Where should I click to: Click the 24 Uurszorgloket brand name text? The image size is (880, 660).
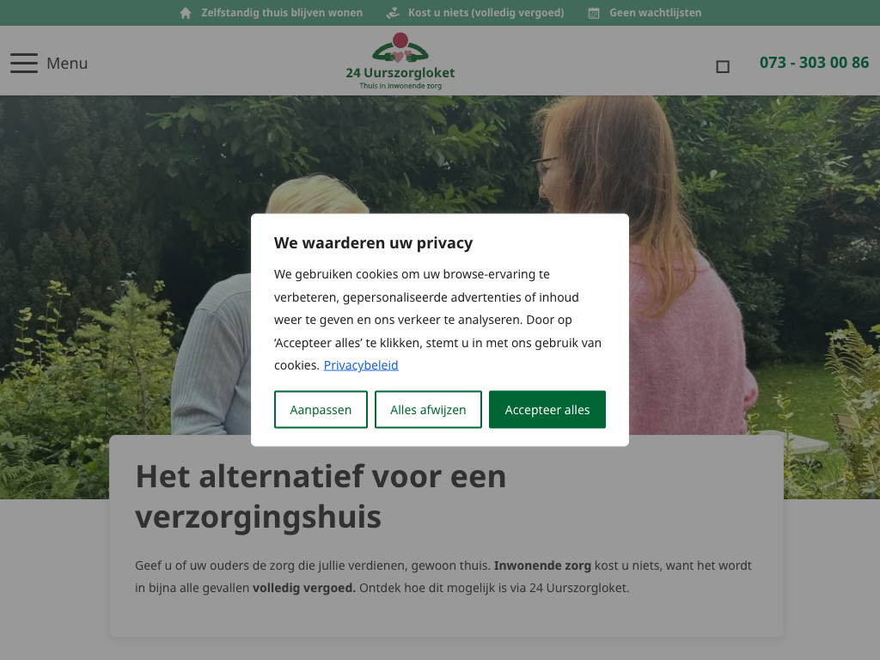400,73
